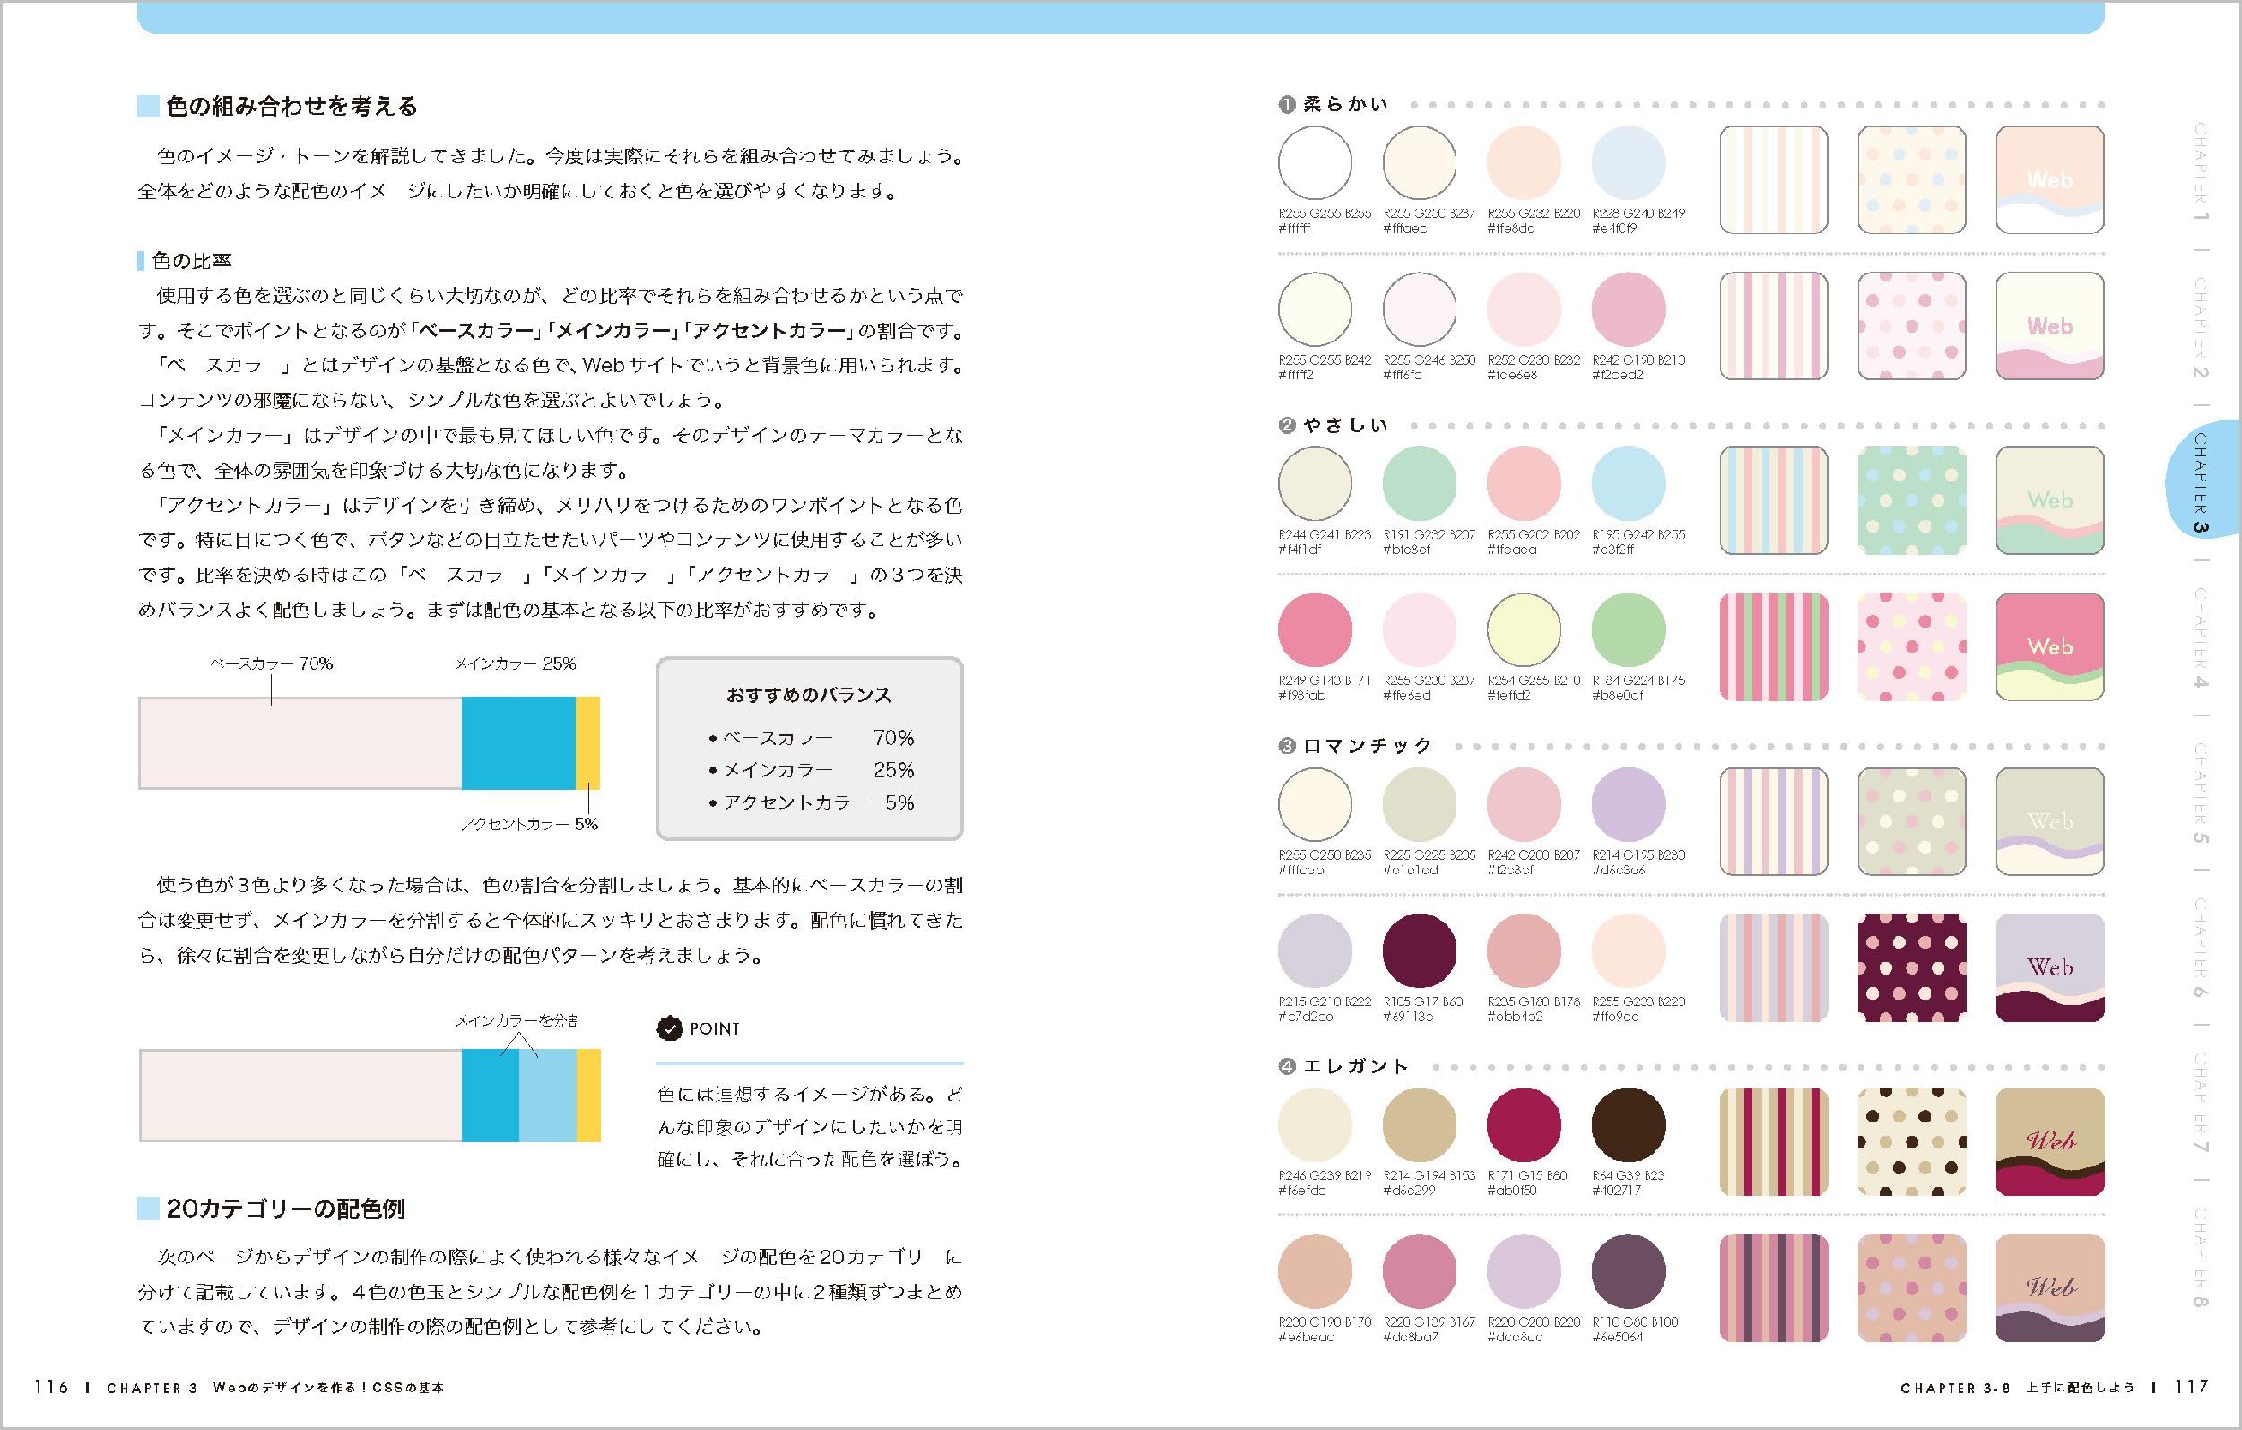Click the dark maroon #69133c color circle
2242x1430 pixels.
click(1419, 950)
